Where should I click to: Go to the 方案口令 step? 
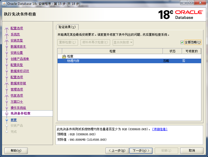17,102
